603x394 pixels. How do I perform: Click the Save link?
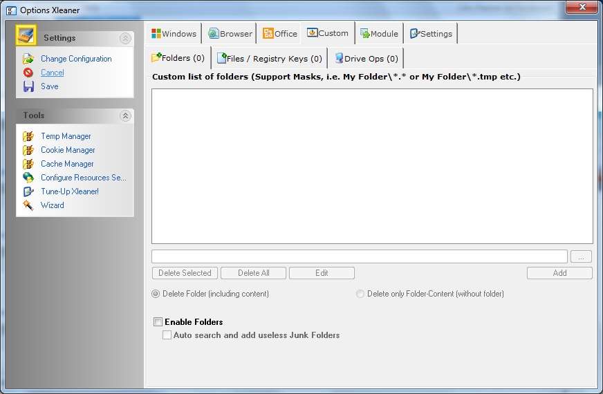[50, 86]
